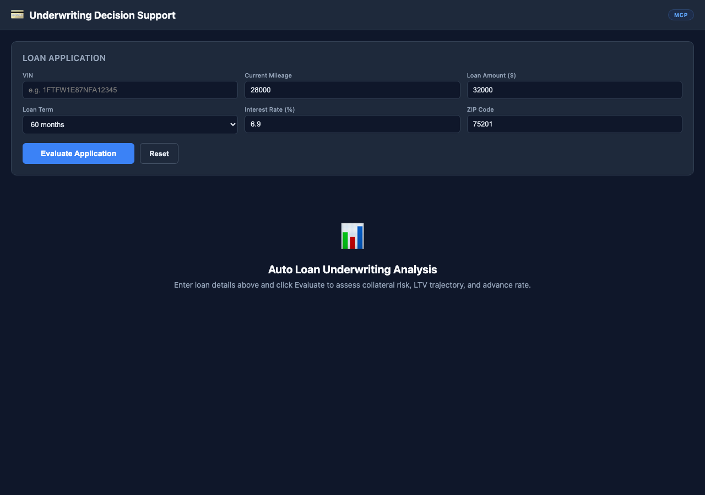The width and height of the screenshot is (705, 495).
Task: Click the credit card icon in the header
Action: 17,15
